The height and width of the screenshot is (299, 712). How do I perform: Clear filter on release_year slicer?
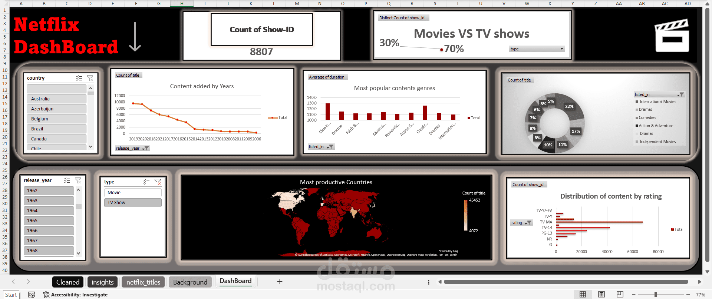tap(78, 180)
